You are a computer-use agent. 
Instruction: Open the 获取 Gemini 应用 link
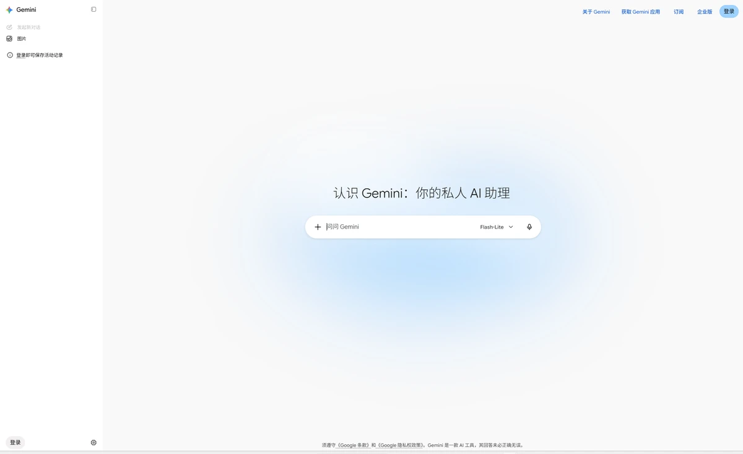pyautogui.click(x=641, y=12)
